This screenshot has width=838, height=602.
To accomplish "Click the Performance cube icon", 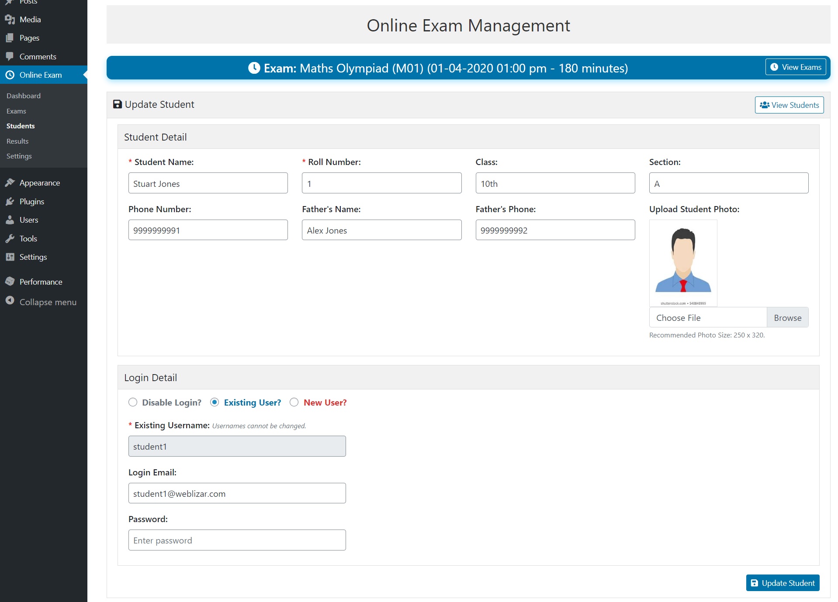I will tap(10, 282).
